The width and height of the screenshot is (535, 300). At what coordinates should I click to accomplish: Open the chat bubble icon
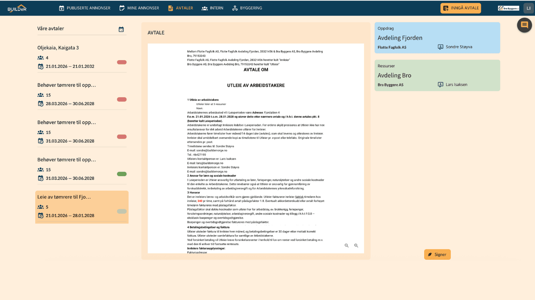click(x=524, y=25)
